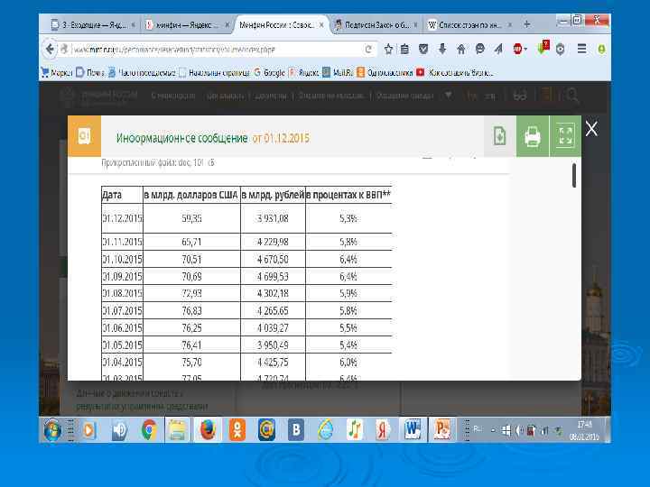
Task: Open the Часто посещаемые bookmark folder
Action: pos(143,73)
